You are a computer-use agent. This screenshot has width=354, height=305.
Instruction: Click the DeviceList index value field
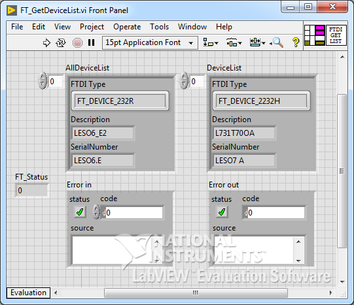(197, 81)
